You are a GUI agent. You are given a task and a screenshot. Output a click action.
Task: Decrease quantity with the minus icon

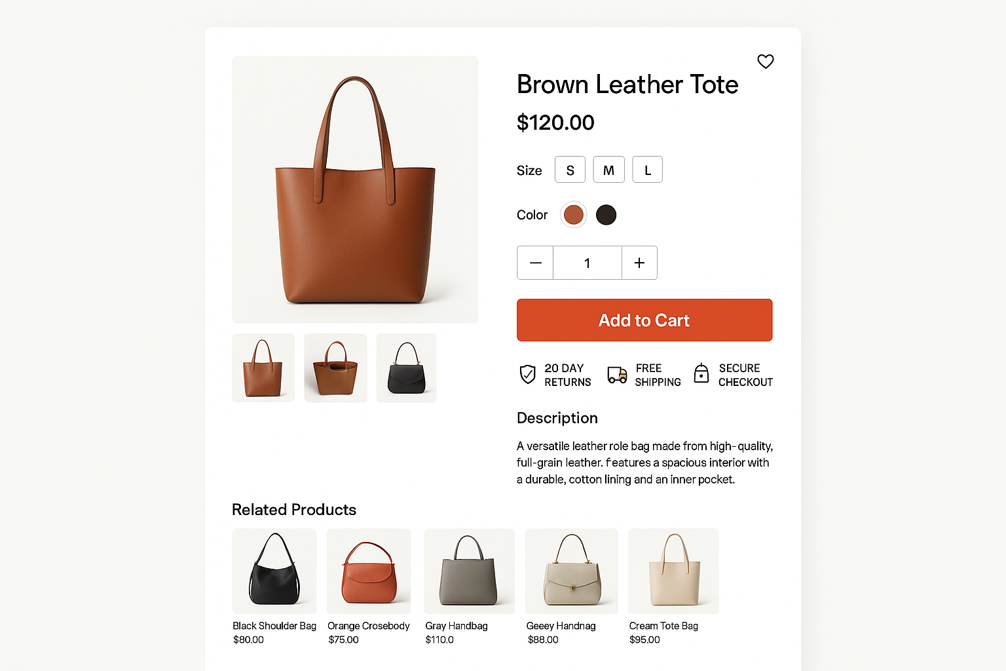pyautogui.click(x=535, y=262)
